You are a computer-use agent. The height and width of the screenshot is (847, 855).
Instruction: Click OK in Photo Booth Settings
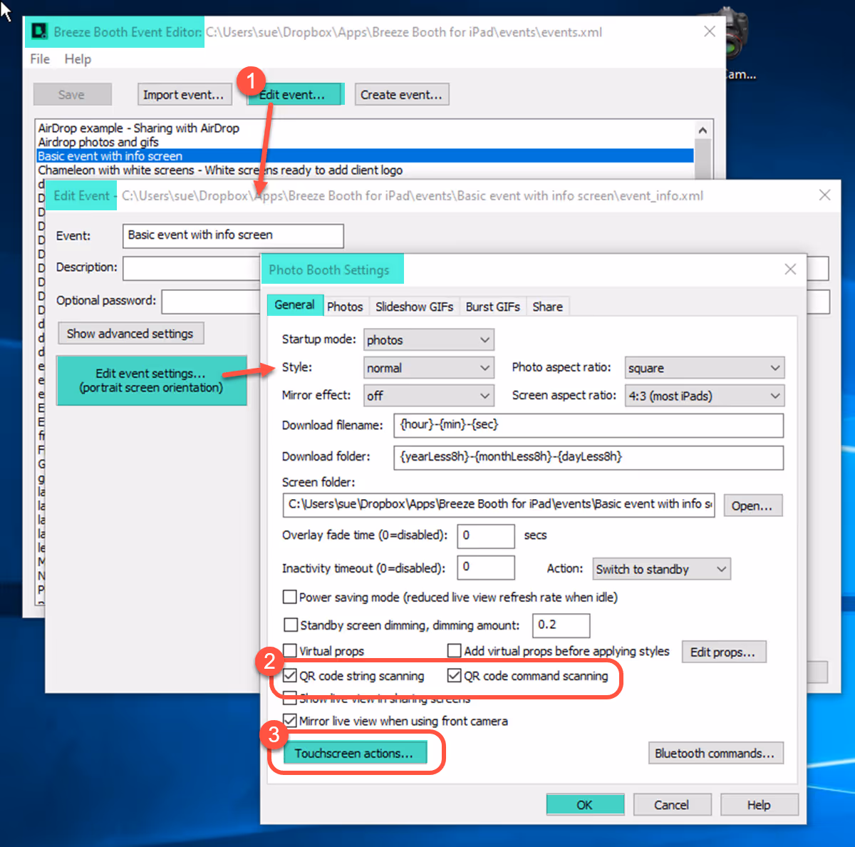[x=585, y=804]
